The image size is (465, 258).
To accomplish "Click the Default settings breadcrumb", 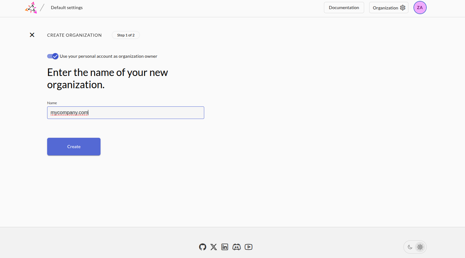I will tap(67, 8).
